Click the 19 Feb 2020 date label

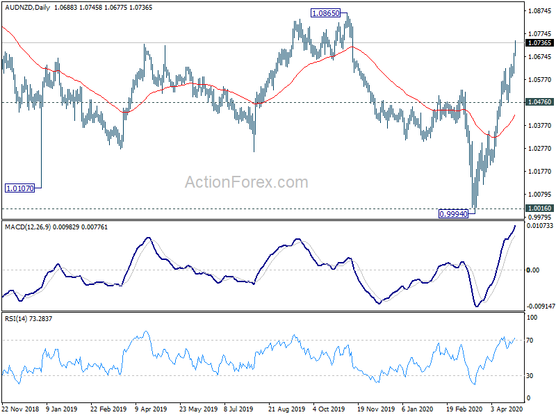tap(464, 409)
